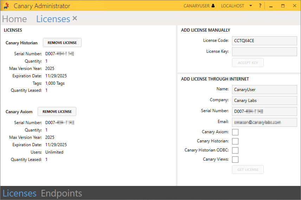301x200 pixels.
Task: Close the Licenses tab with X icon
Action: [x=75, y=18]
